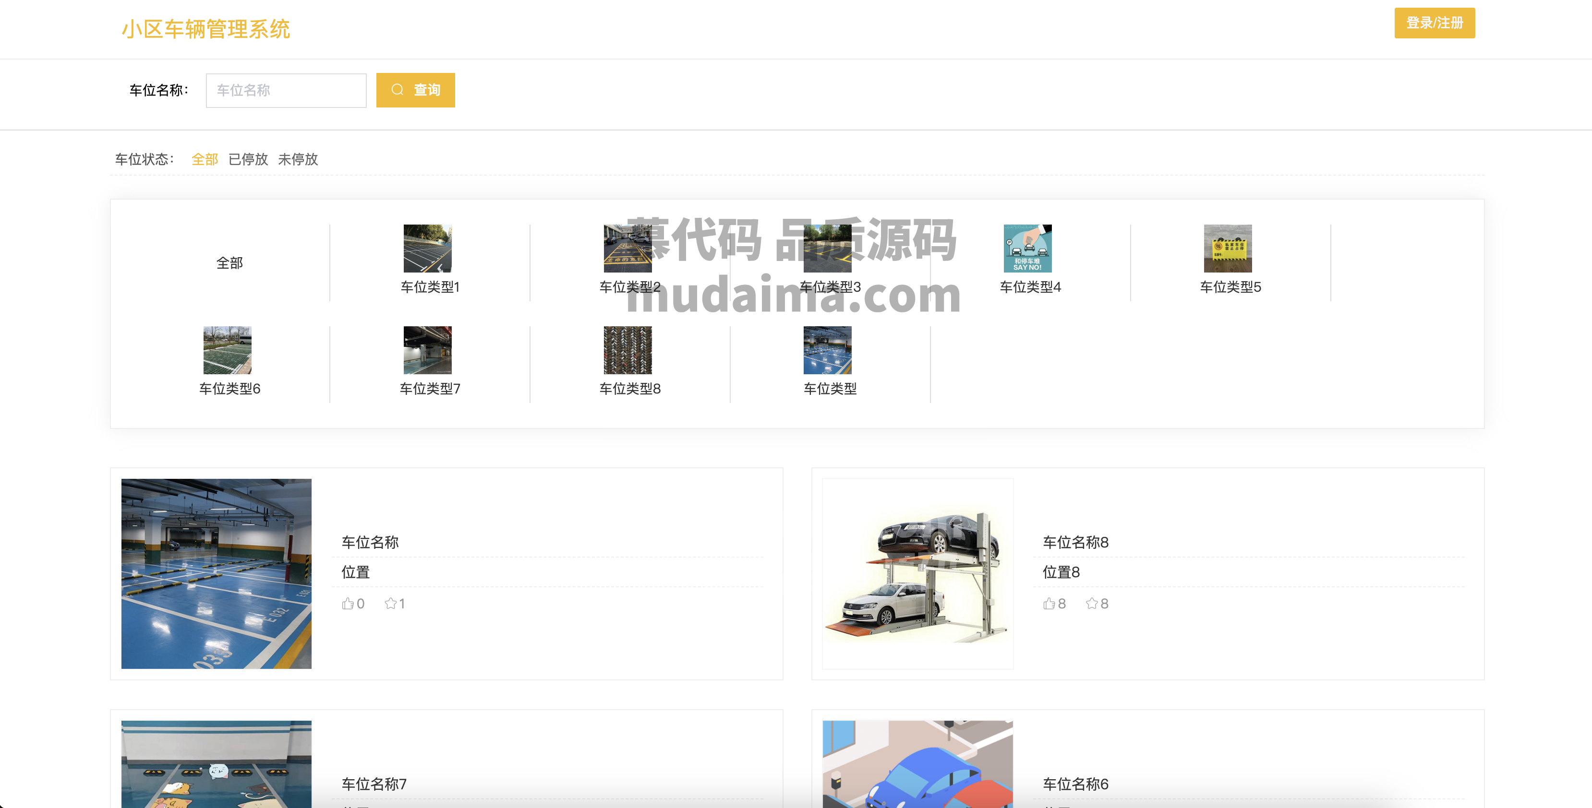Select the 未停放 status filter
Viewport: 1592px width, 808px height.
pyautogui.click(x=298, y=159)
